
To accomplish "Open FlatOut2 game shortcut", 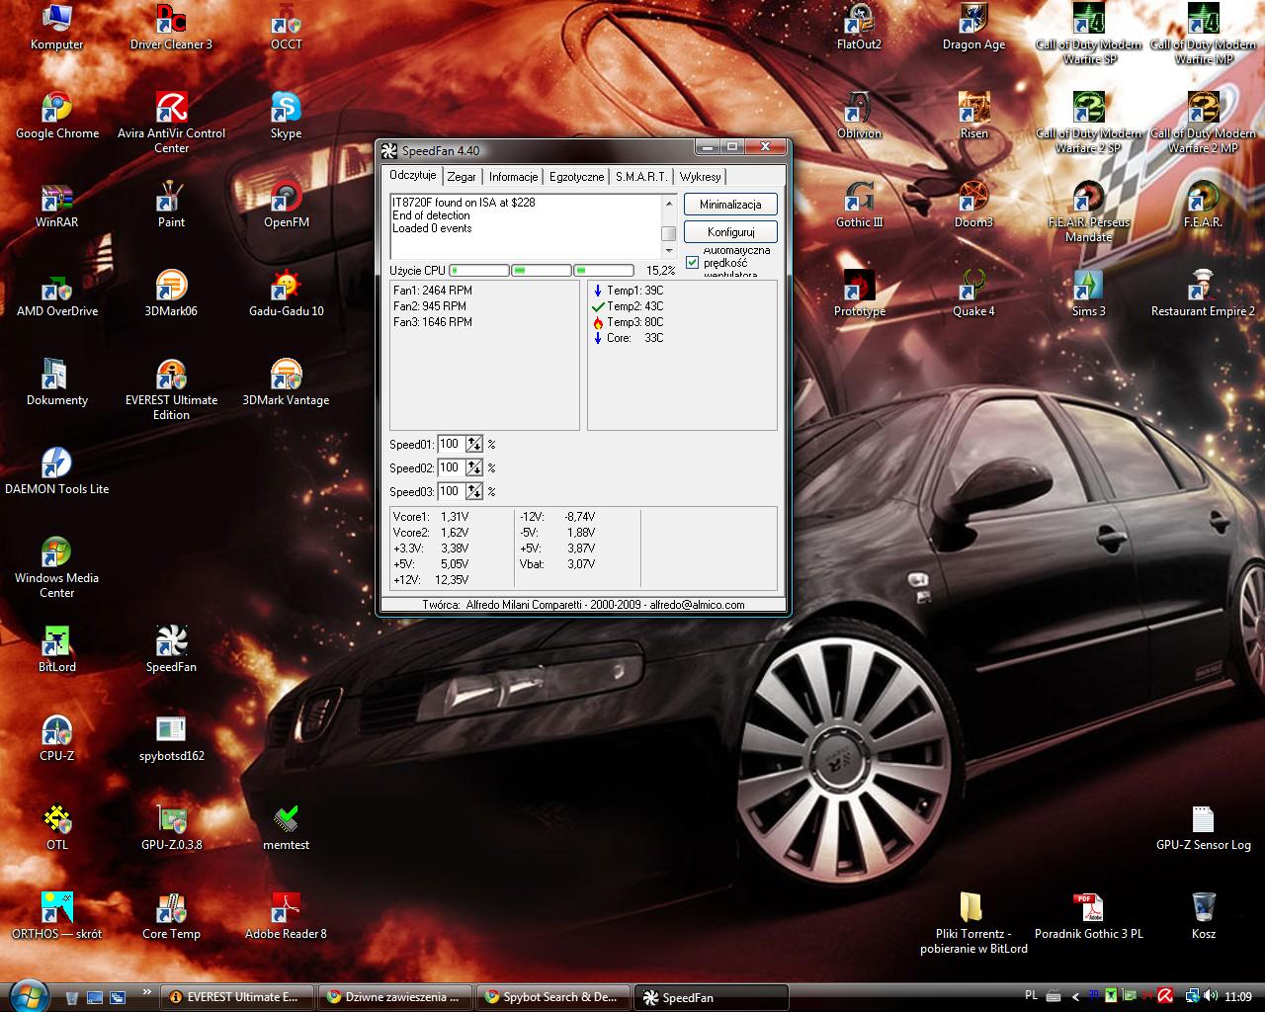I will 859,27.
